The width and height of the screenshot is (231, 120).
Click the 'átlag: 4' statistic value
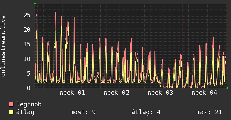click(x=146, y=112)
